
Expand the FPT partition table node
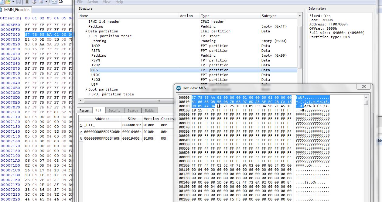click(90, 36)
